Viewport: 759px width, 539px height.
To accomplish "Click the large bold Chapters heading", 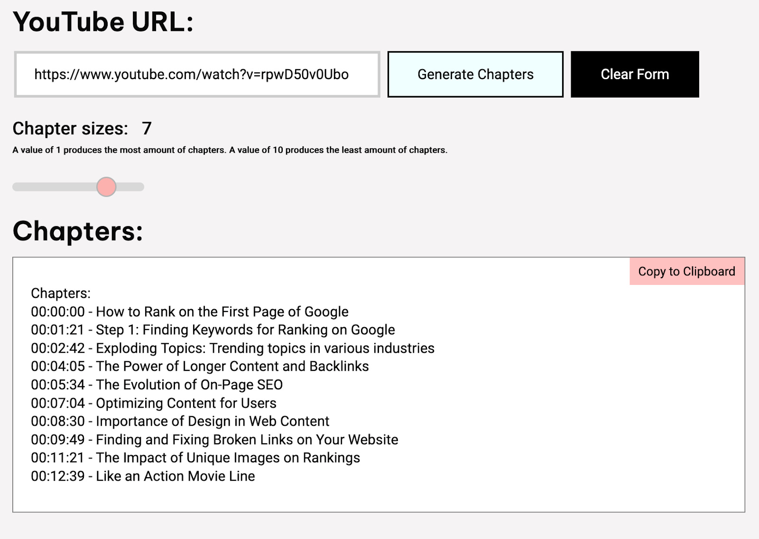I will tap(78, 231).
